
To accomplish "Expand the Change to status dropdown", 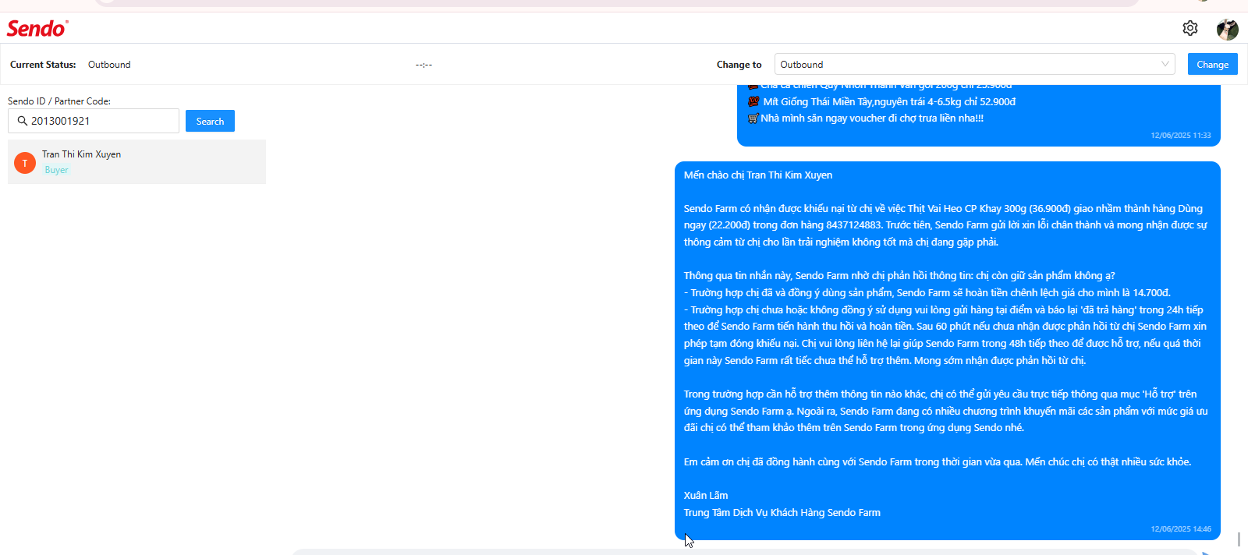I will [x=975, y=64].
